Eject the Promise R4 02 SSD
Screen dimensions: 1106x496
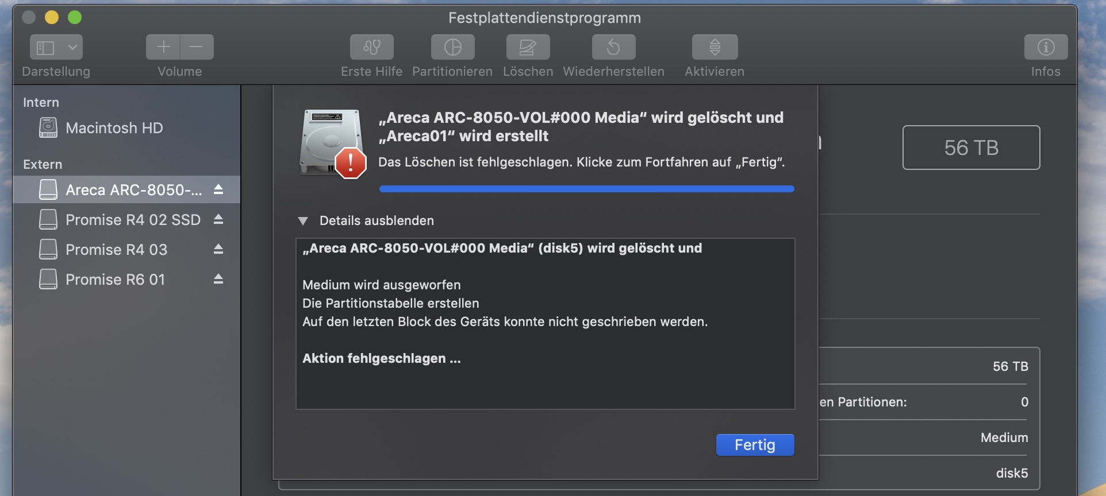218,219
